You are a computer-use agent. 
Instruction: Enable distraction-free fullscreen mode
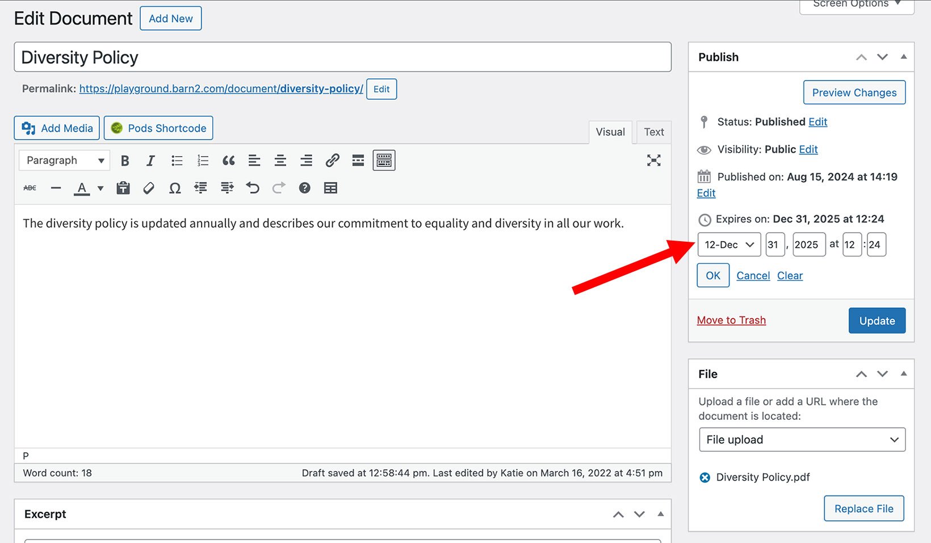tap(653, 160)
